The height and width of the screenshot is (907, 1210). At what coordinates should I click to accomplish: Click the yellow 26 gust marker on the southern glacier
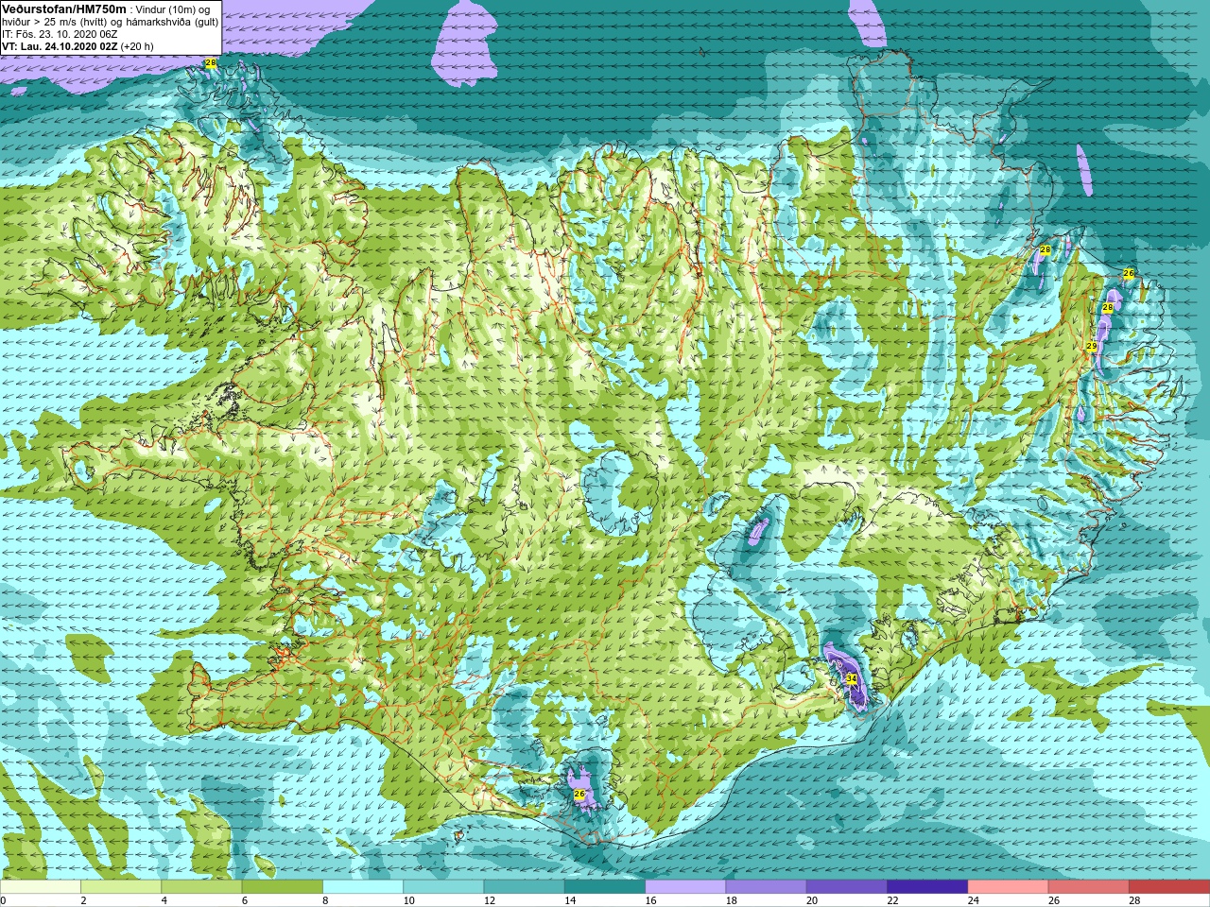point(579,794)
